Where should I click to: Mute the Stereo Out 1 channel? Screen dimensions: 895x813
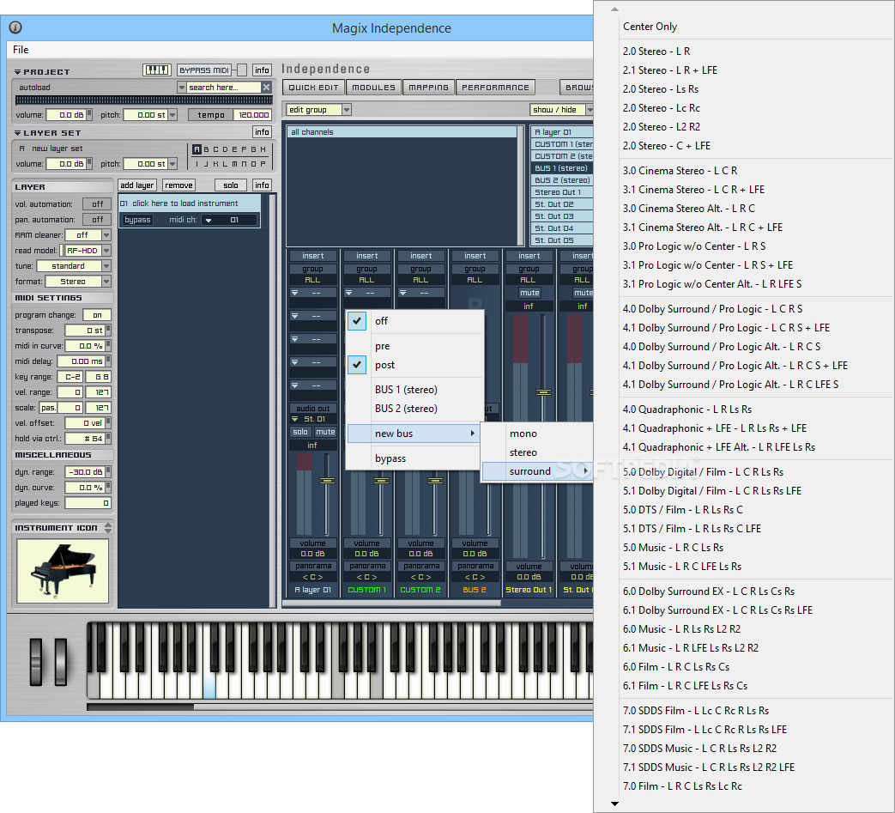[x=529, y=293]
